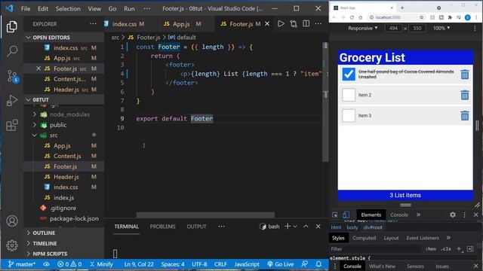Image resolution: width=483 pixels, height=271 pixels.
Task: Open the 100% zoom dropdown
Action: (441, 29)
